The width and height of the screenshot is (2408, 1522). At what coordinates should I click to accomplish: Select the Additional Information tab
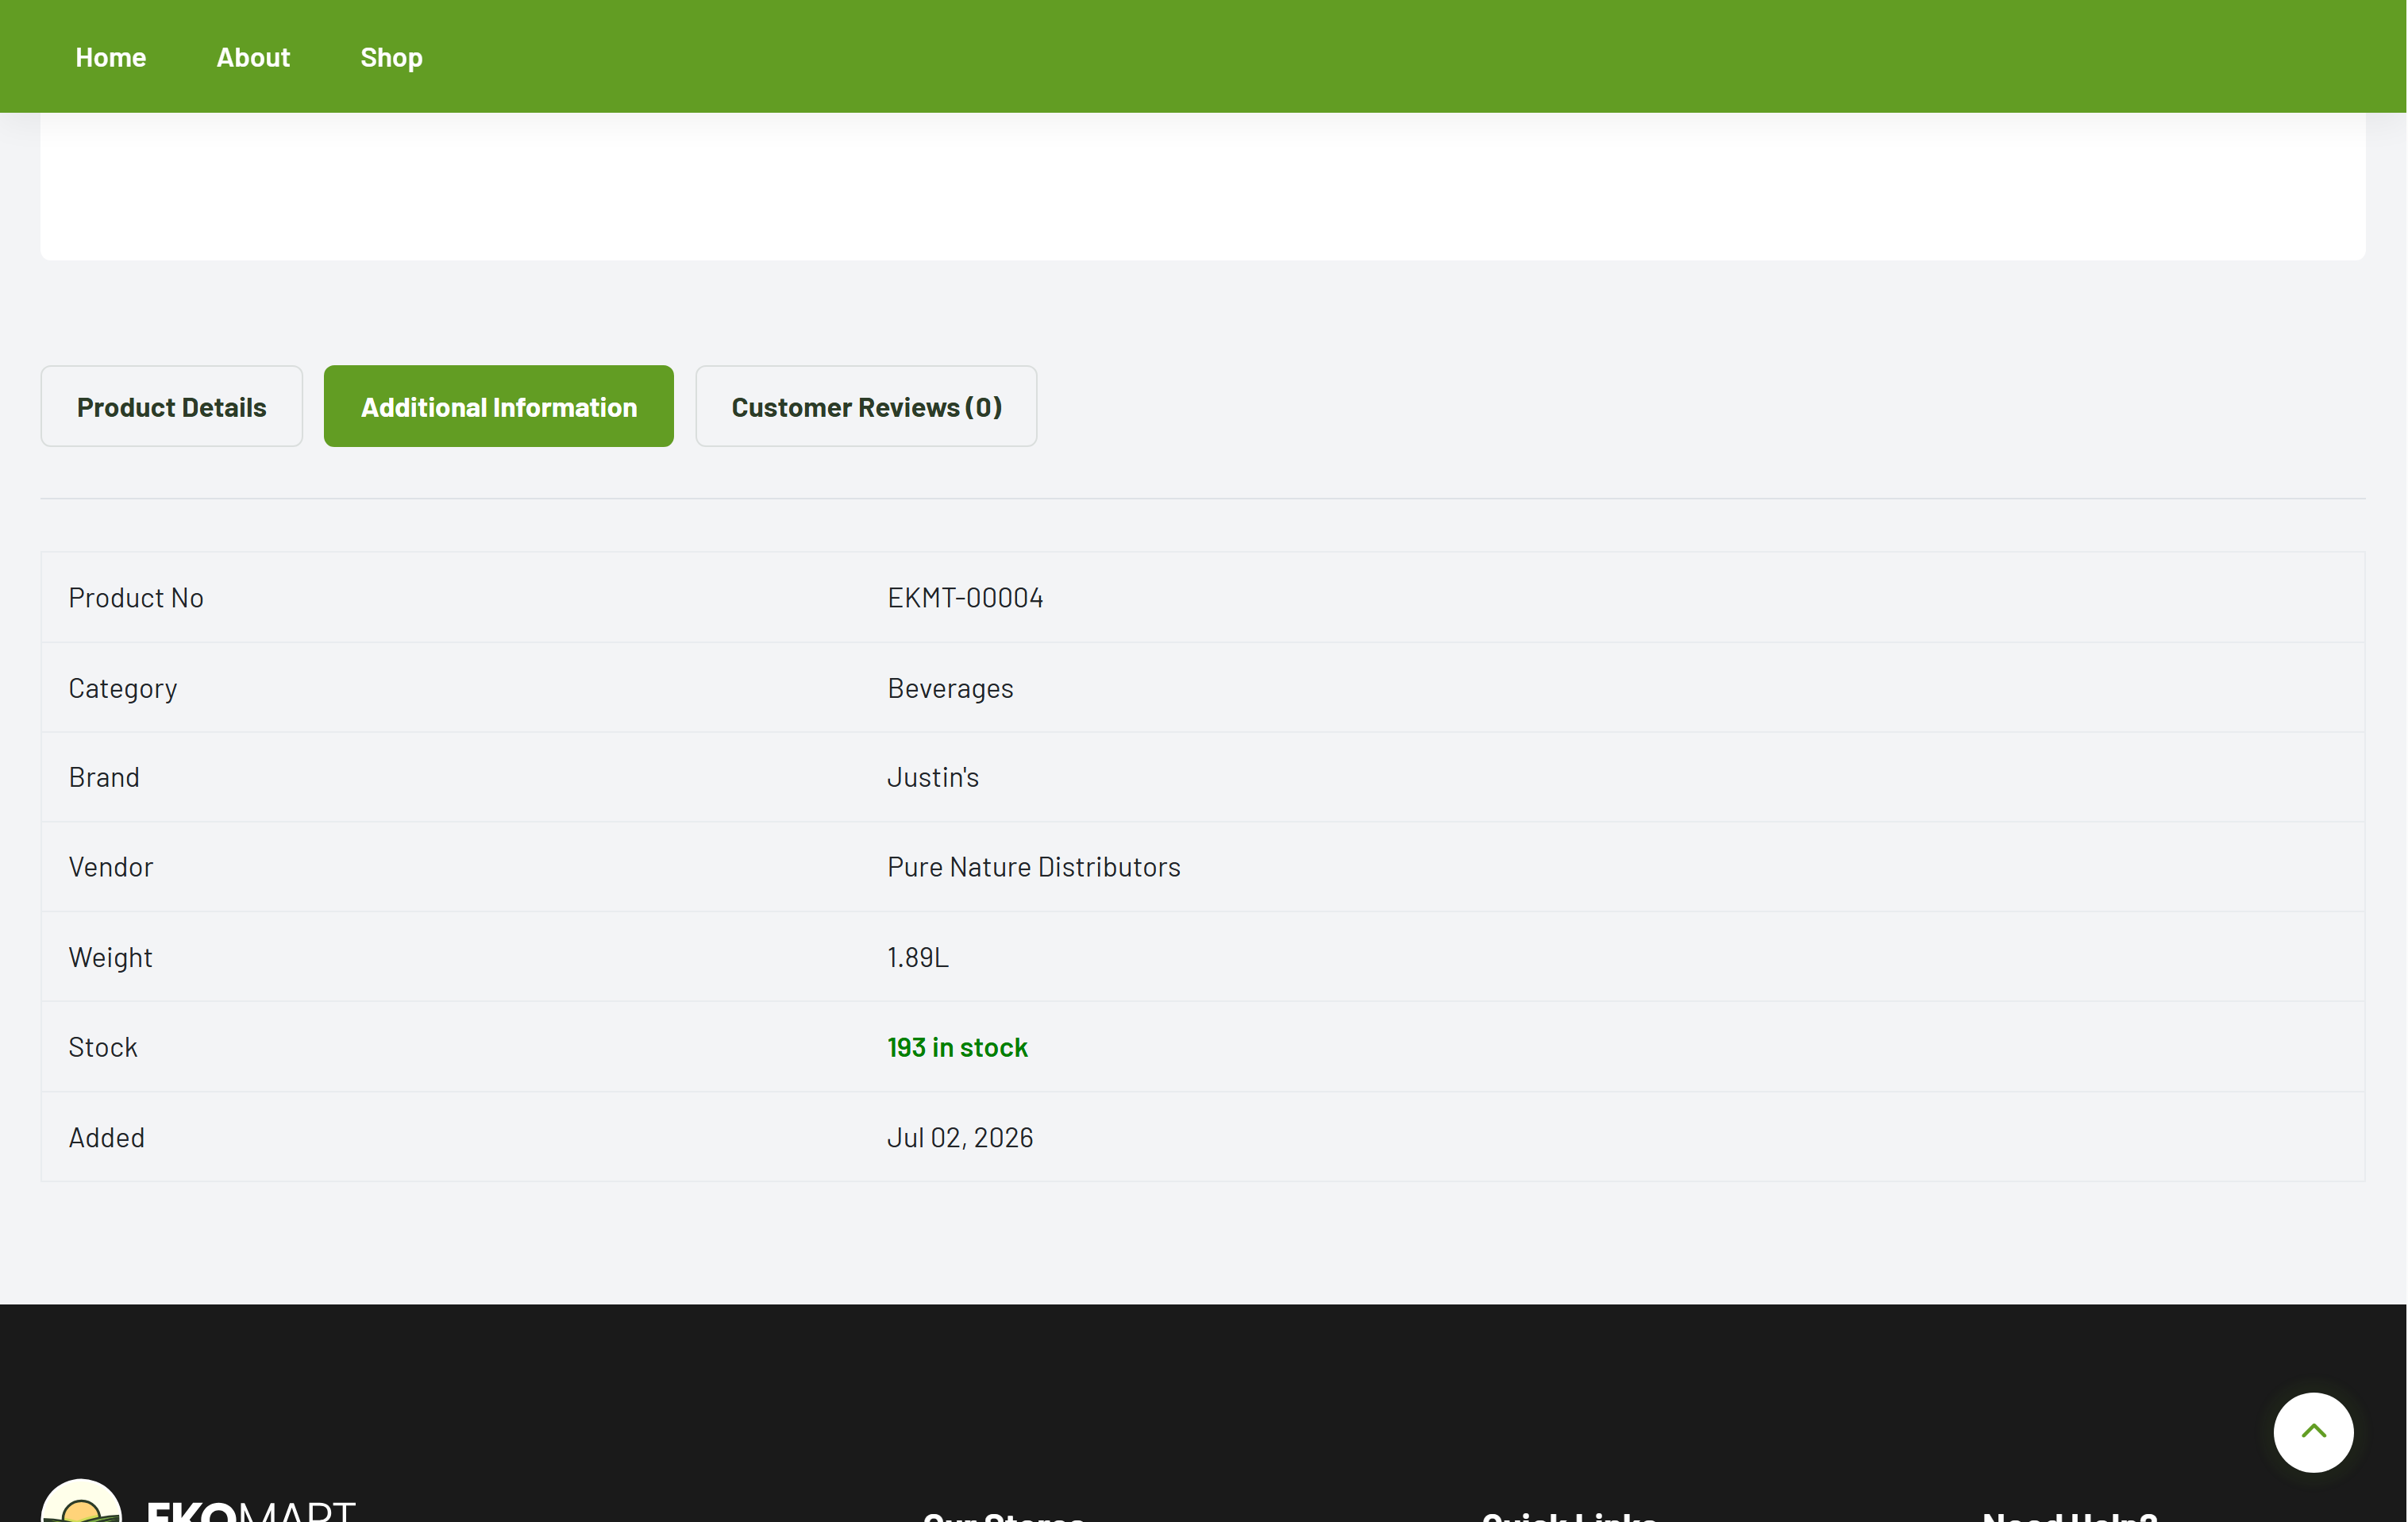tap(498, 406)
